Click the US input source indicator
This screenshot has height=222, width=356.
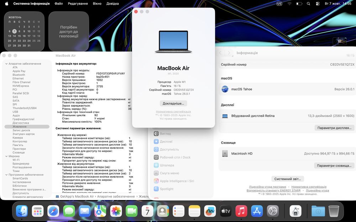[x=279, y=4]
